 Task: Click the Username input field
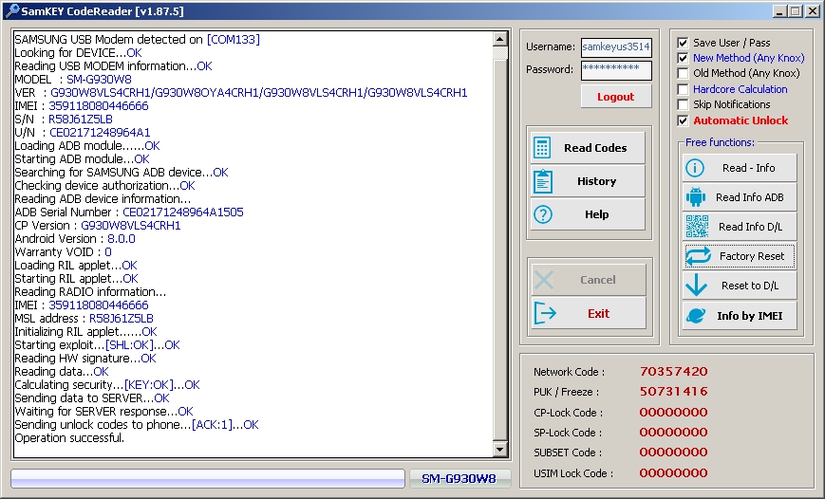[616, 46]
